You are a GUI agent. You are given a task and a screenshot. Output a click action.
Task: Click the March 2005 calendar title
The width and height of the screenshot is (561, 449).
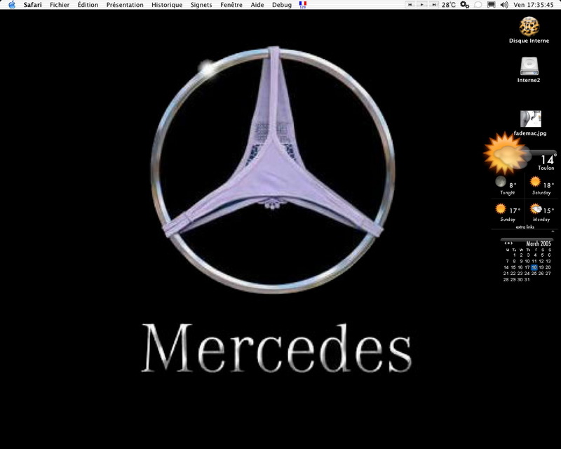tap(539, 243)
